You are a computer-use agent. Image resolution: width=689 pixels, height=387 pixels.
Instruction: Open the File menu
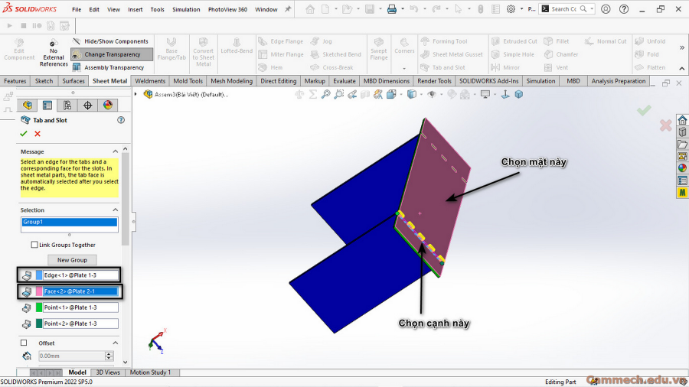coord(77,9)
